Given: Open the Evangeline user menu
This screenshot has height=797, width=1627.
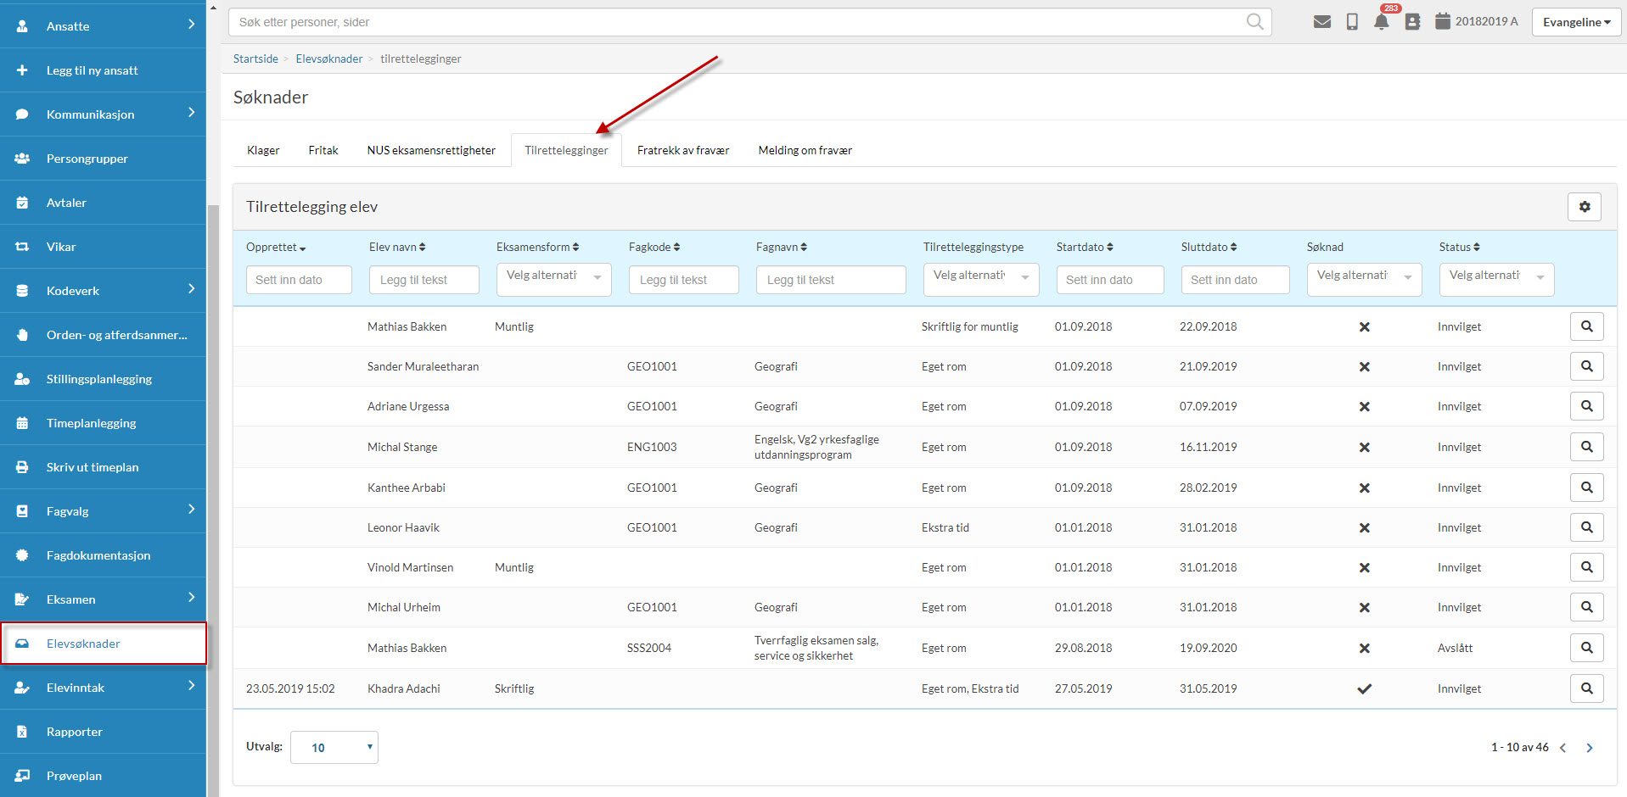Looking at the screenshot, I should pos(1576,22).
